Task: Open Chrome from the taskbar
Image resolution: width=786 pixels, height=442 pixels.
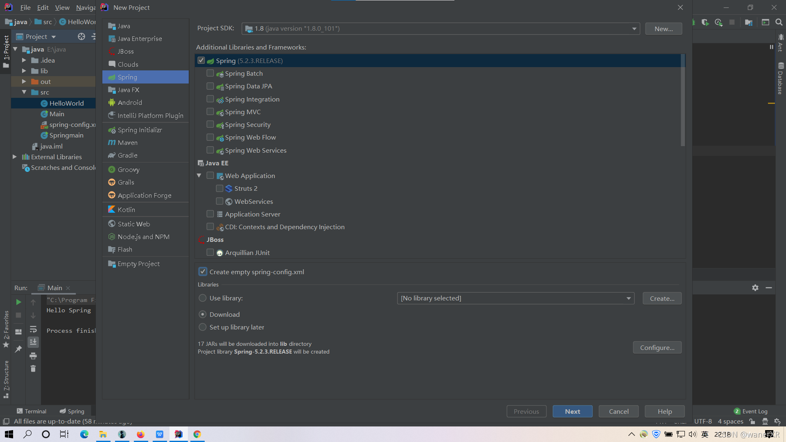Action: (x=197, y=434)
